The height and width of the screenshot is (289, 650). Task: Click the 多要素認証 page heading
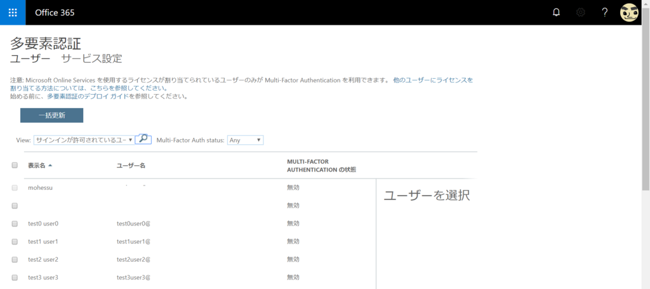pos(45,44)
